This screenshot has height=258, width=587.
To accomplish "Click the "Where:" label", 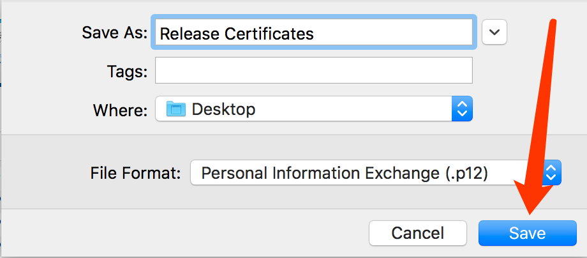I will (120, 110).
